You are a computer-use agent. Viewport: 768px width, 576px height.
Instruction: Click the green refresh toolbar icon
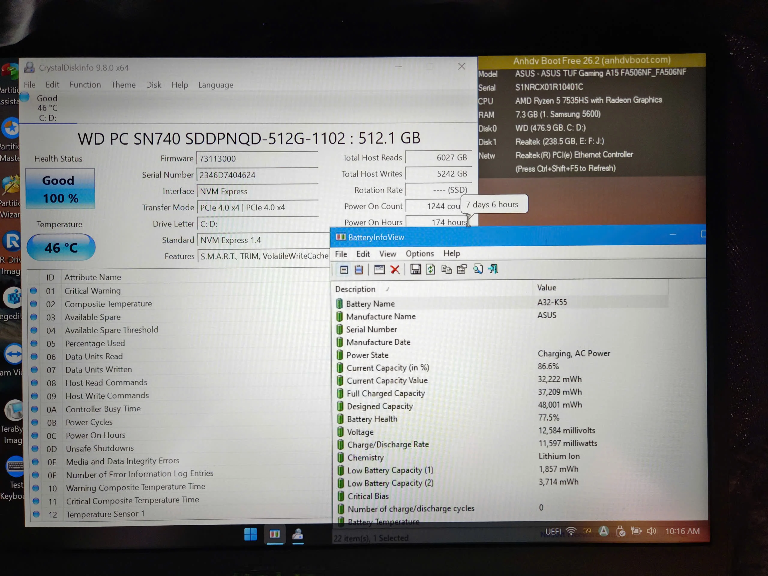pos(430,269)
